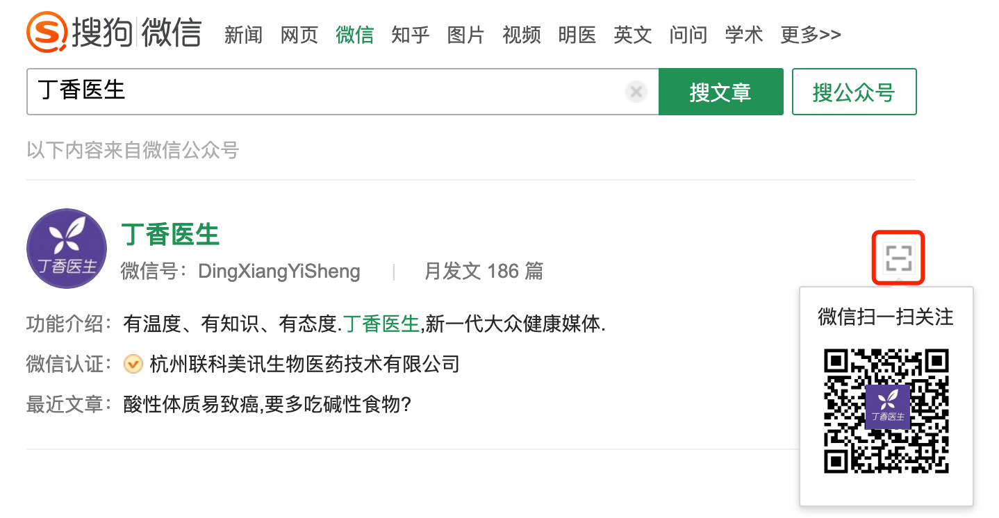Open the 视频 search category

click(x=521, y=34)
